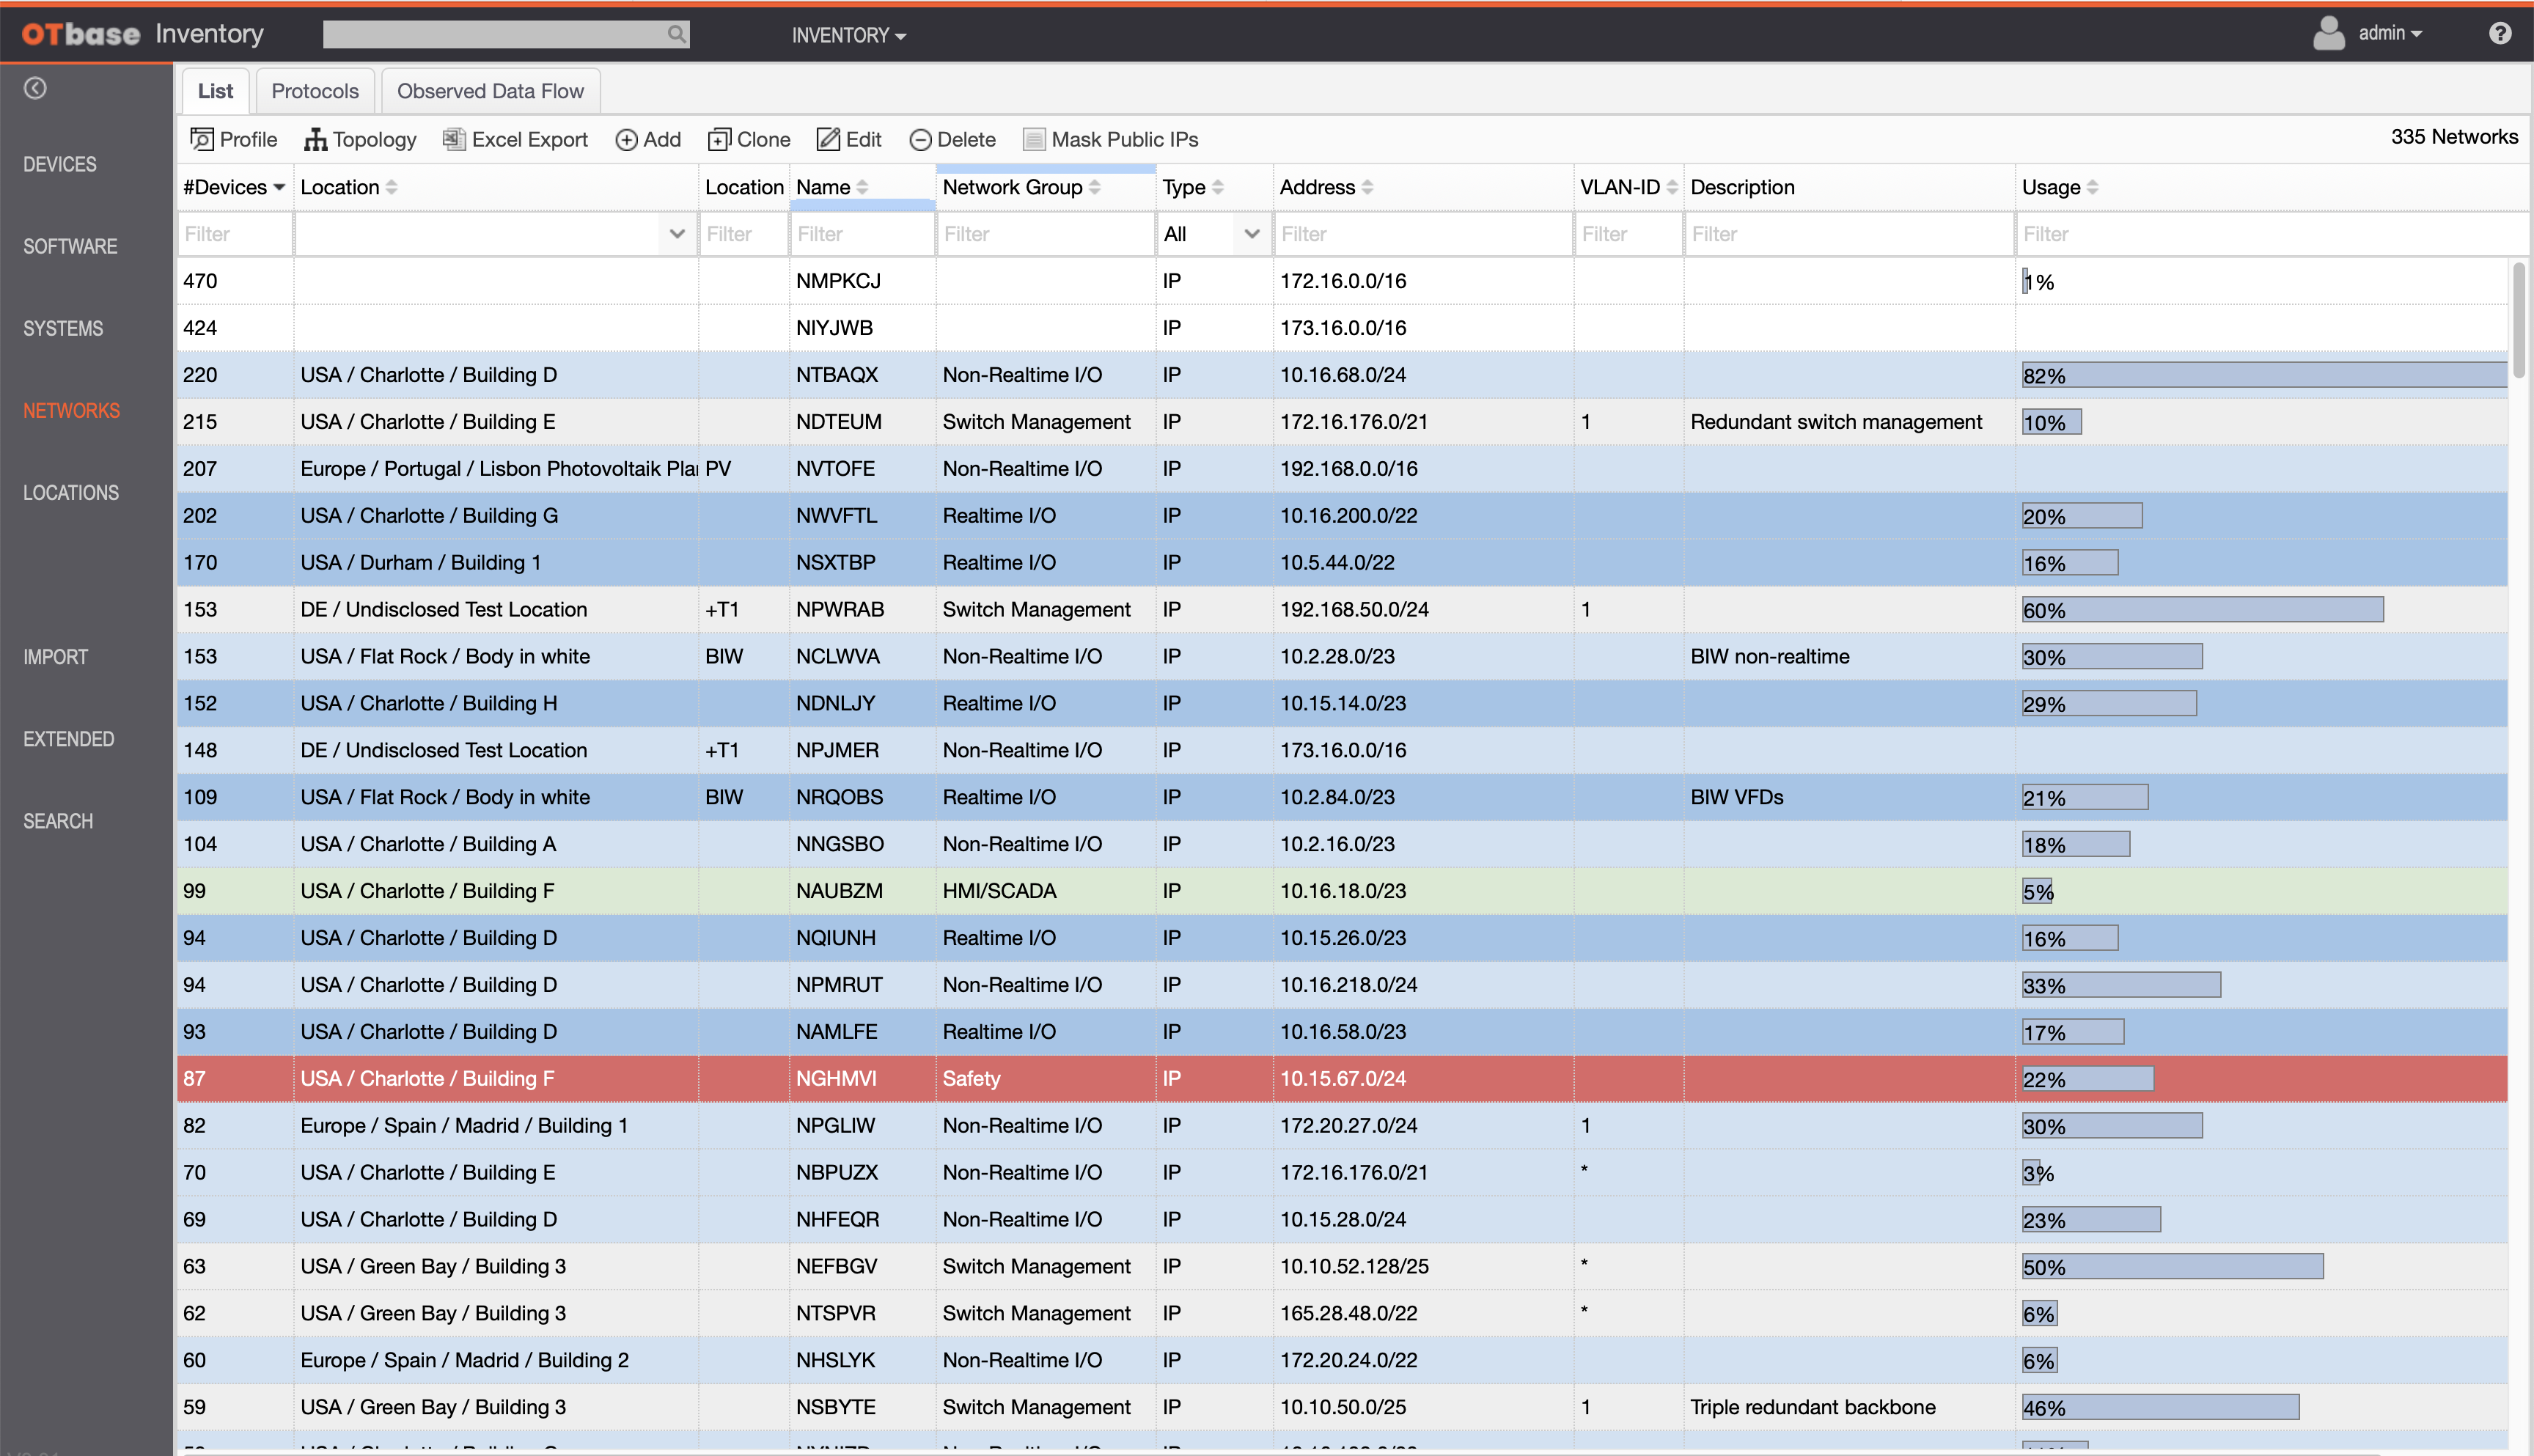Viewport: 2534px width, 1456px height.
Task: Click the Delete minus icon
Action: (920, 140)
